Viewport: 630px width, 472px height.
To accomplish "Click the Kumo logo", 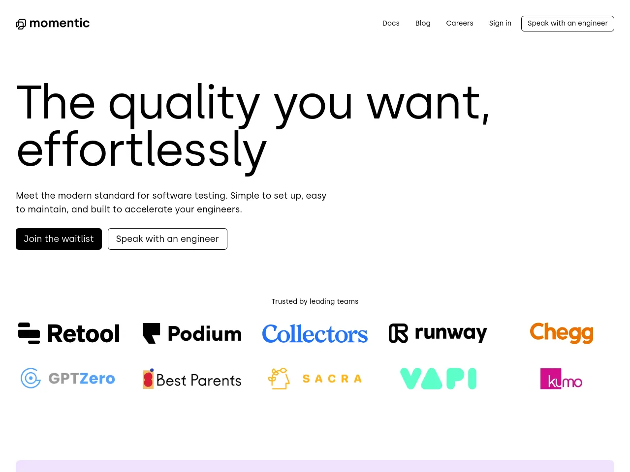I will tap(561, 379).
